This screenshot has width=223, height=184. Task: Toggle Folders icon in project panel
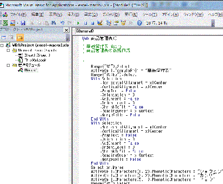pyautogui.click(x=20, y=38)
